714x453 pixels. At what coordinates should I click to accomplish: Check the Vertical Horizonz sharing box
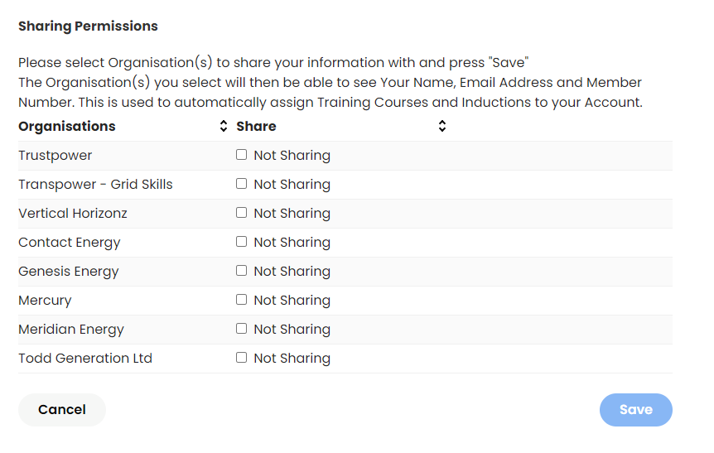[x=242, y=213]
